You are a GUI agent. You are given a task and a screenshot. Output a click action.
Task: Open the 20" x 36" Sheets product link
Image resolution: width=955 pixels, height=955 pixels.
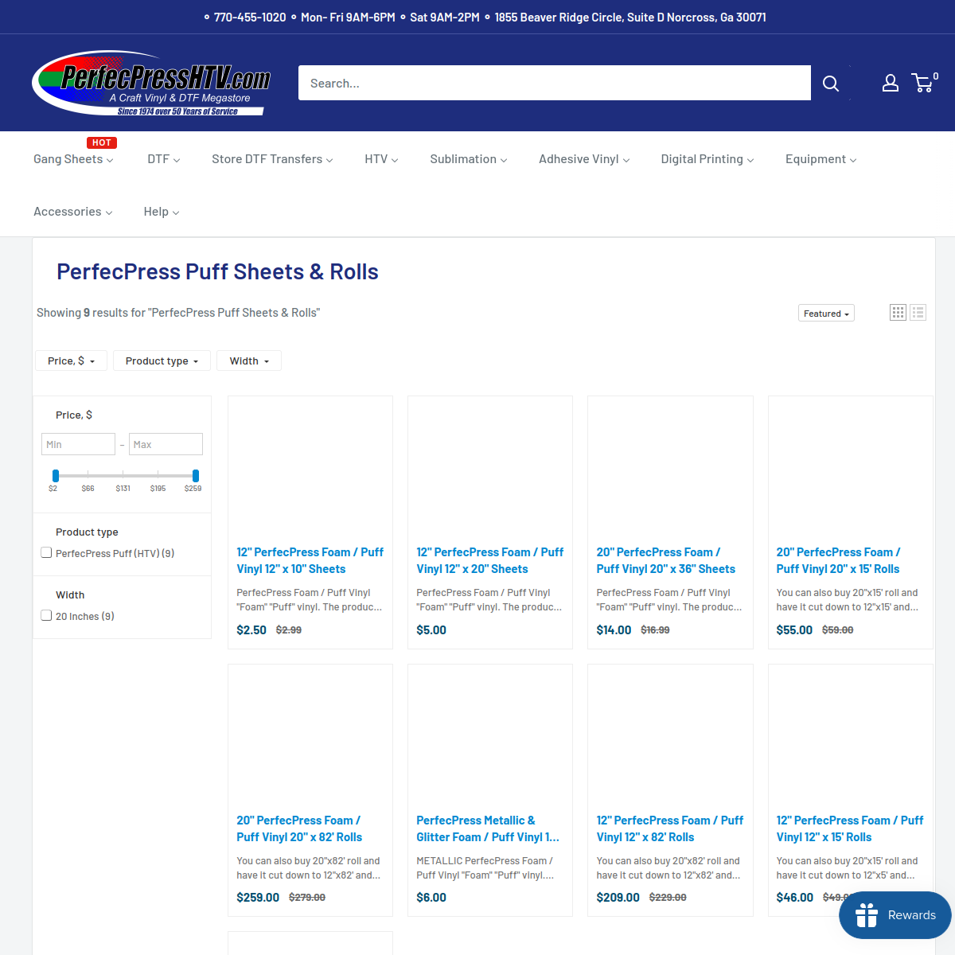[666, 560]
